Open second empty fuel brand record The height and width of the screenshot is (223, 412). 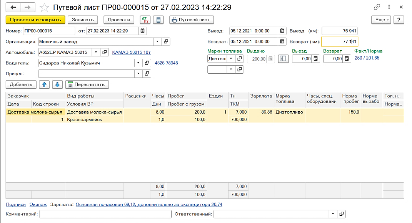(239, 69)
